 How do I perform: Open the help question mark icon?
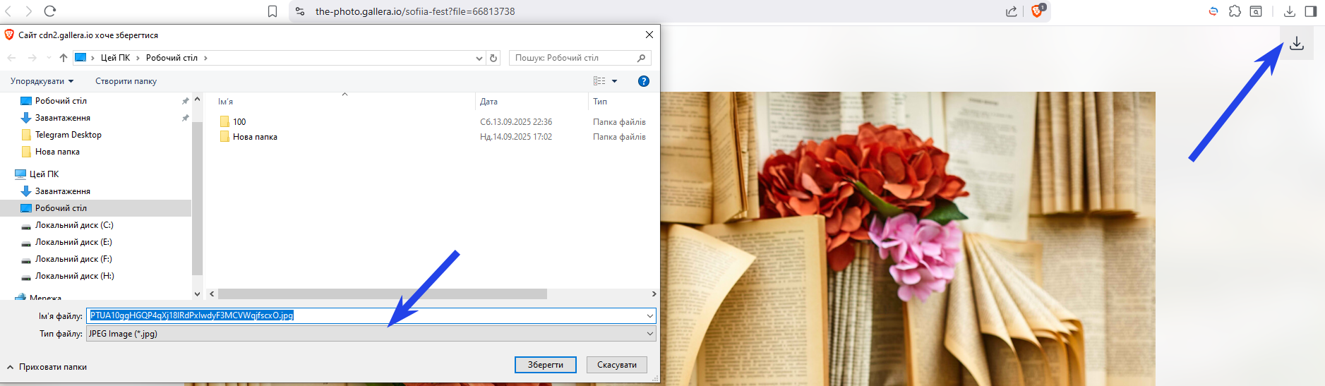[644, 81]
